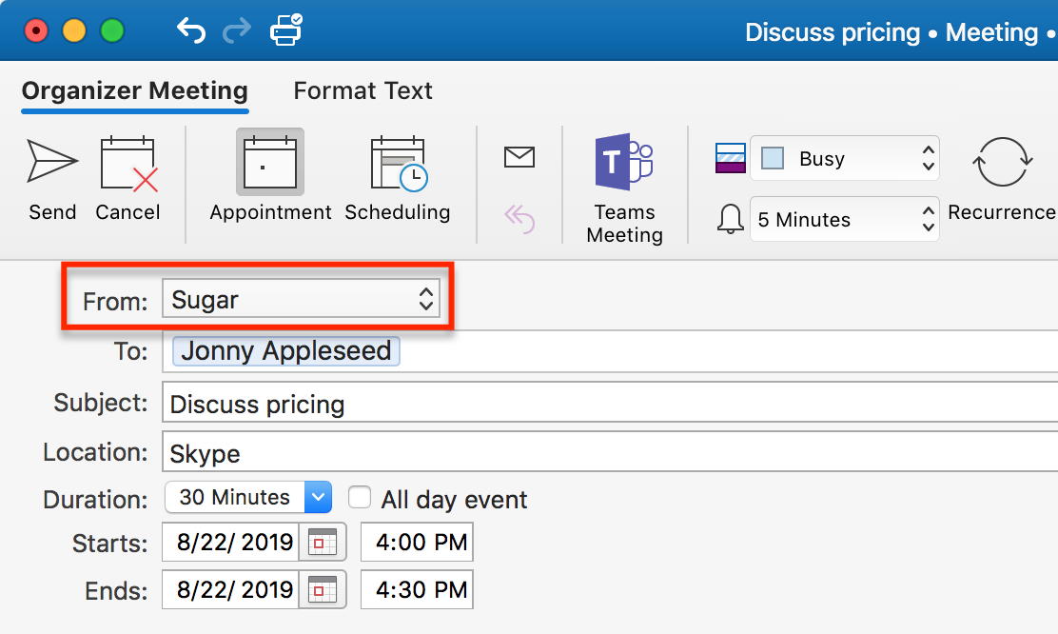Click the Send paper plane icon
Viewport: 1058px width, 634px height.
click(51, 163)
